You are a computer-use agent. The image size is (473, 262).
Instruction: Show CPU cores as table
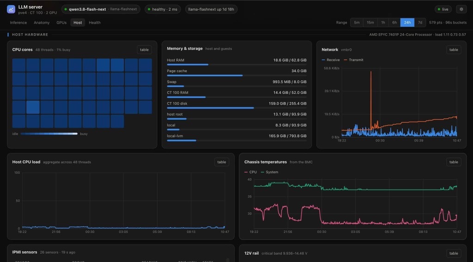[x=144, y=50]
